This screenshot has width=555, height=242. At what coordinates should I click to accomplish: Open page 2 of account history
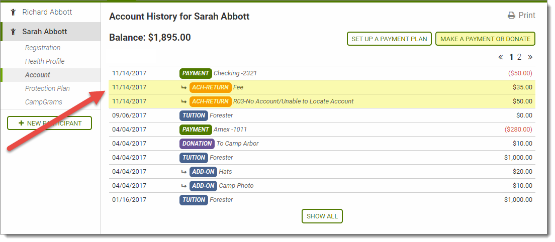pyautogui.click(x=519, y=57)
